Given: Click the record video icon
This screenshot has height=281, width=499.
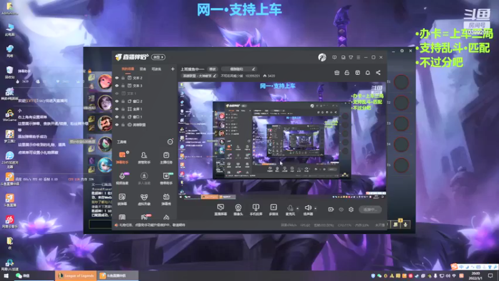Looking at the screenshot, I should pos(331,209).
